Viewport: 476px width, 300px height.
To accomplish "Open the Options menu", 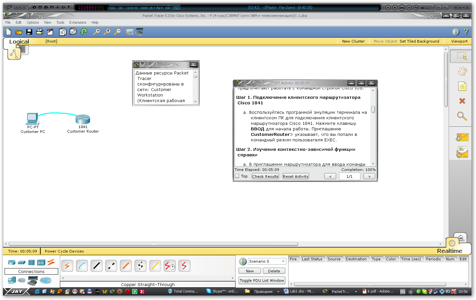I will point(33,22).
